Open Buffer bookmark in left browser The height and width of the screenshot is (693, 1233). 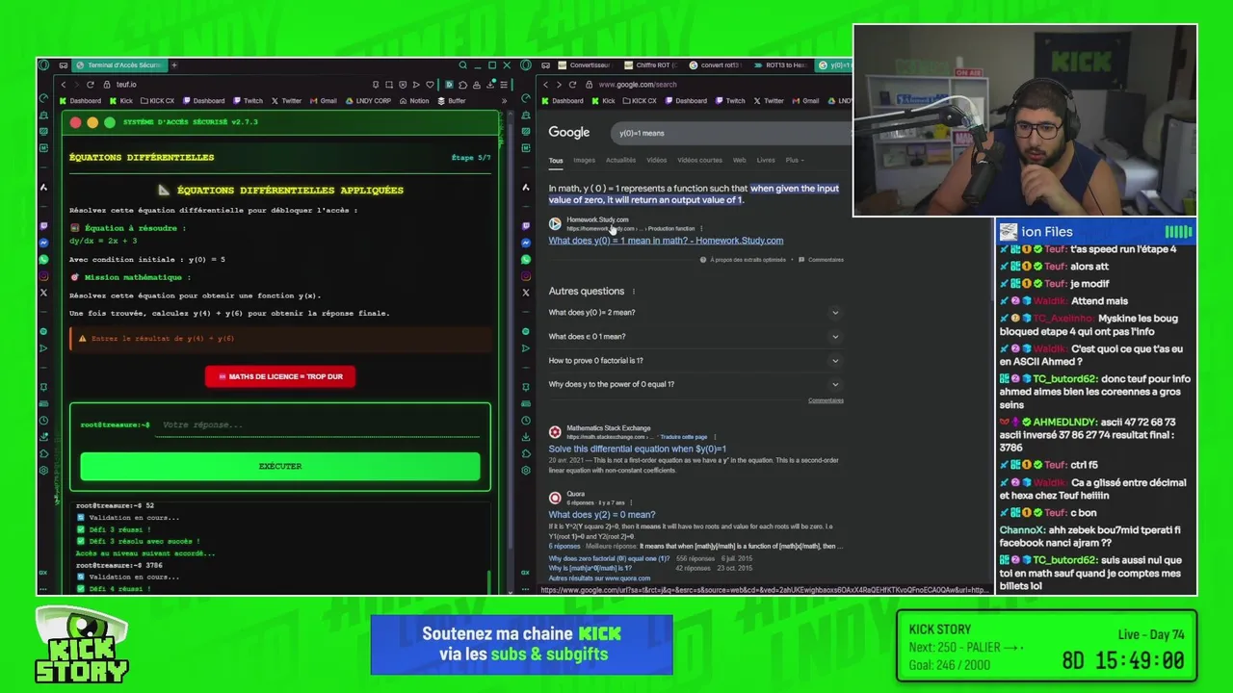[x=452, y=100]
